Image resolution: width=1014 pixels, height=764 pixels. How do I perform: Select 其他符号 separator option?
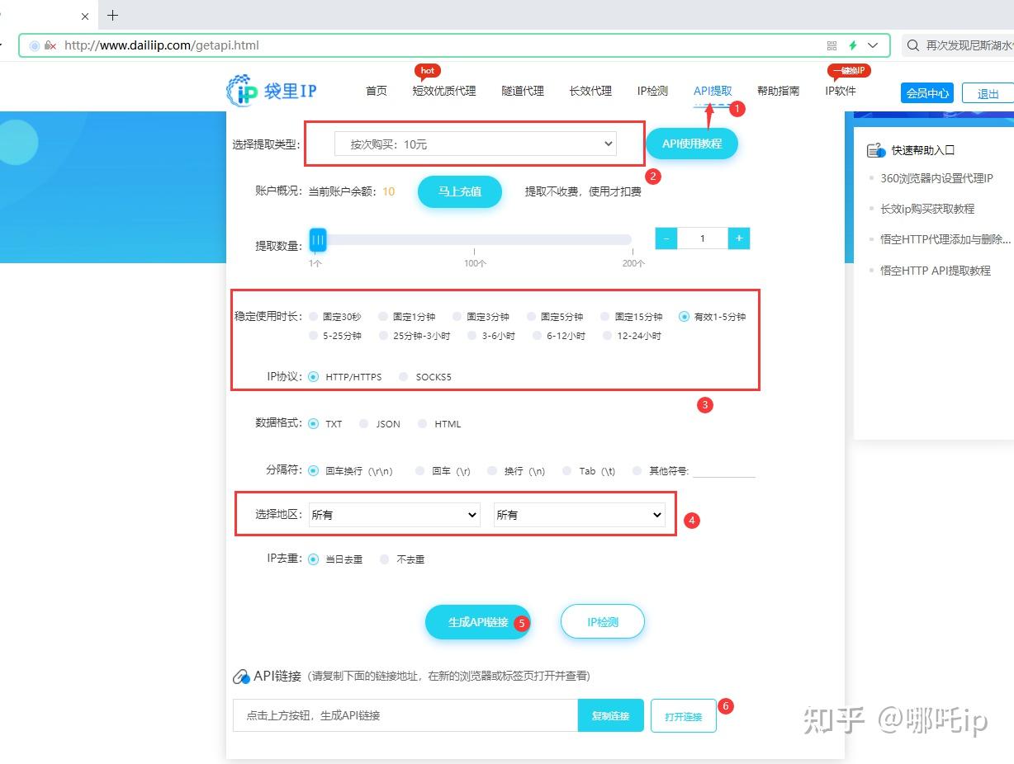tap(637, 471)
